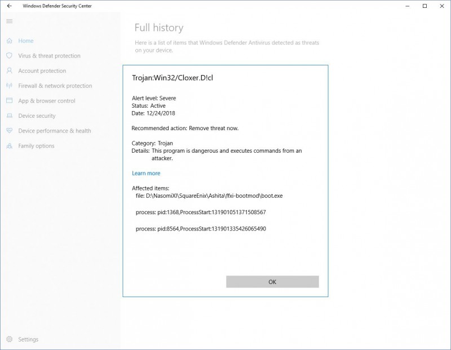Open Account protection section

pos(42,71)
